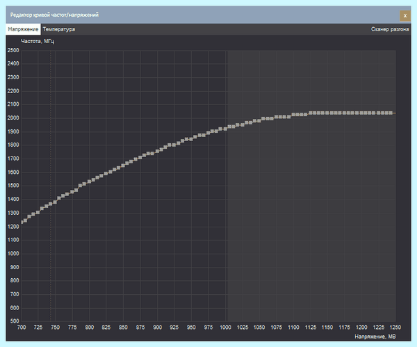Select the curve point at 1200 mV

click(x=361, y=113)
